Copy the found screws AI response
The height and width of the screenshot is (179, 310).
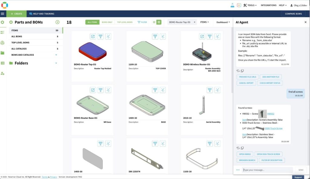[242, 148]
